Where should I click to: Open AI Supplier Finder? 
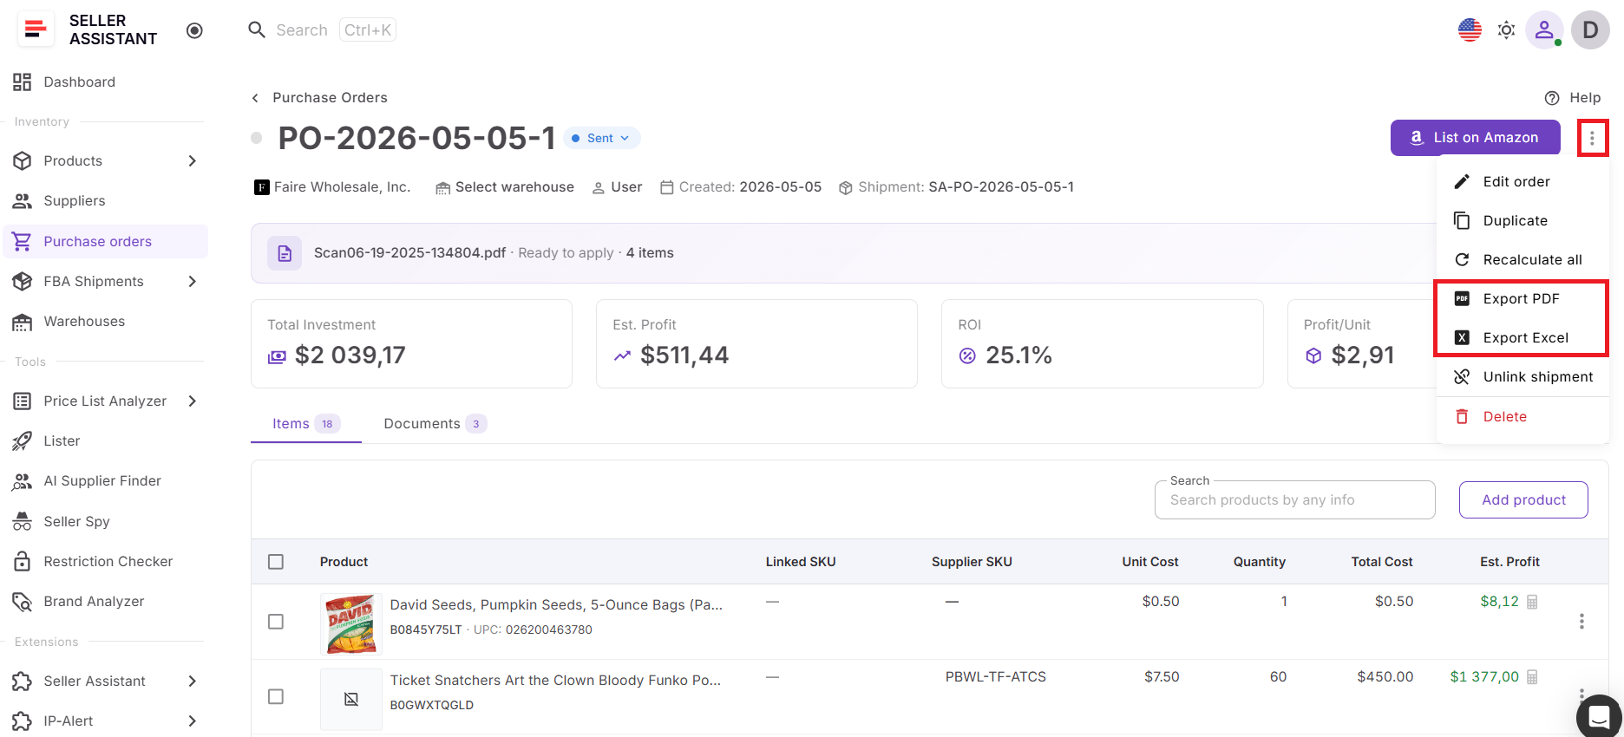(x=104, y=481)
